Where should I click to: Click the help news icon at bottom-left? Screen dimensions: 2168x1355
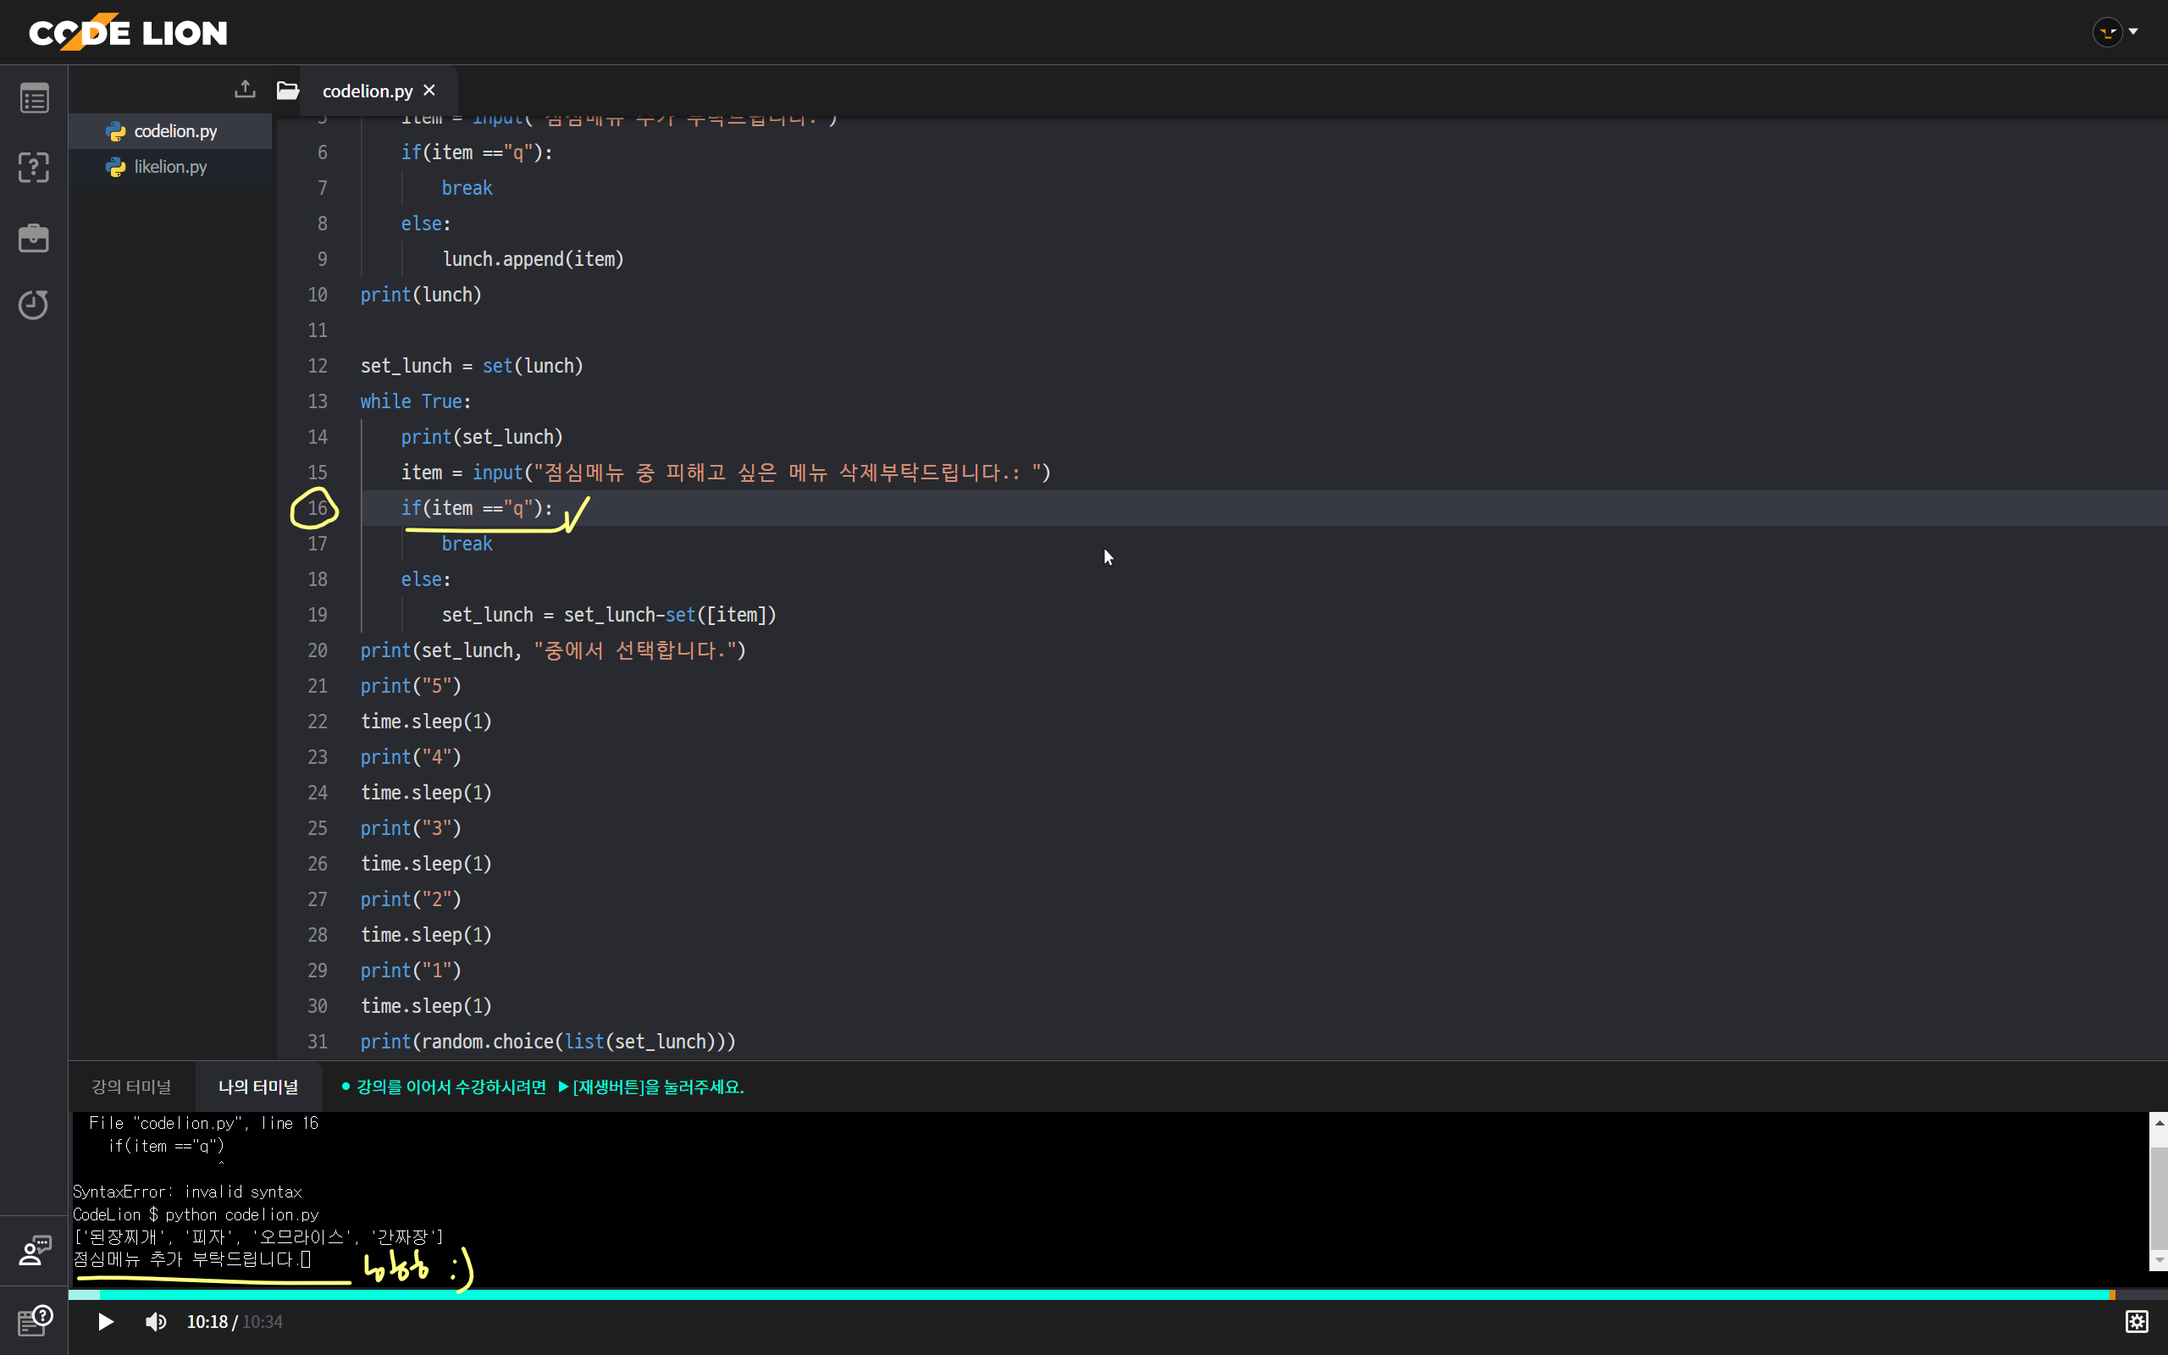click(x=34, y=1320)
